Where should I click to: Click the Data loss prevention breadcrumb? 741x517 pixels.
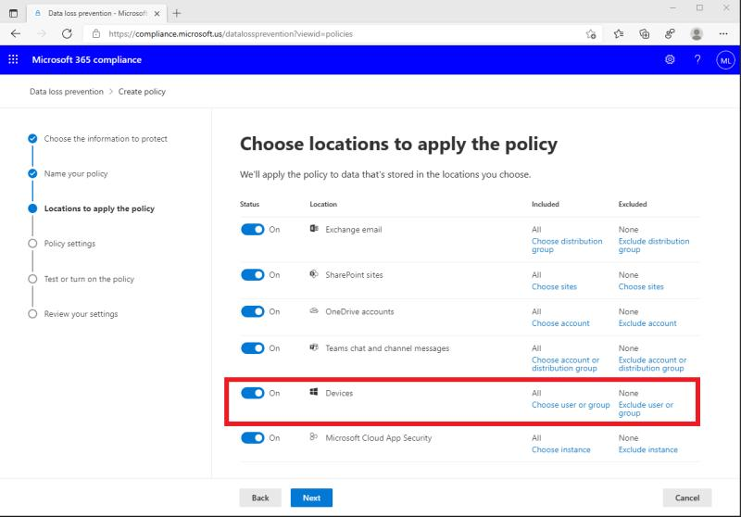coord(67,92)
